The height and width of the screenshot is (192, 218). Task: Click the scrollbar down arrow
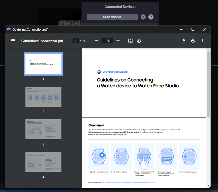coord(208,185)
